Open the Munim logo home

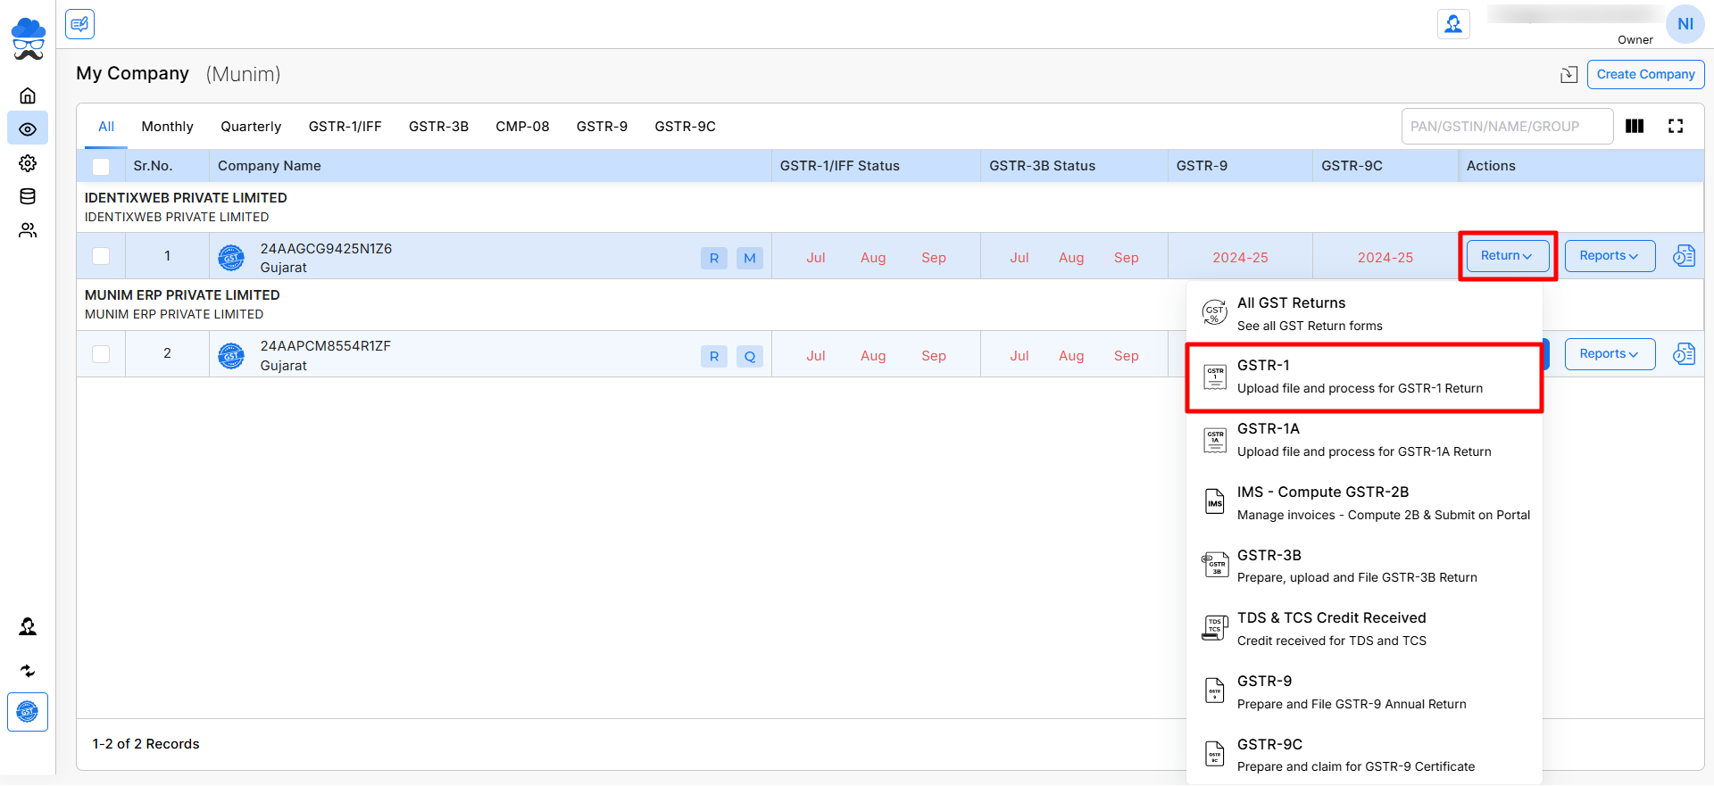click(28, 38)
